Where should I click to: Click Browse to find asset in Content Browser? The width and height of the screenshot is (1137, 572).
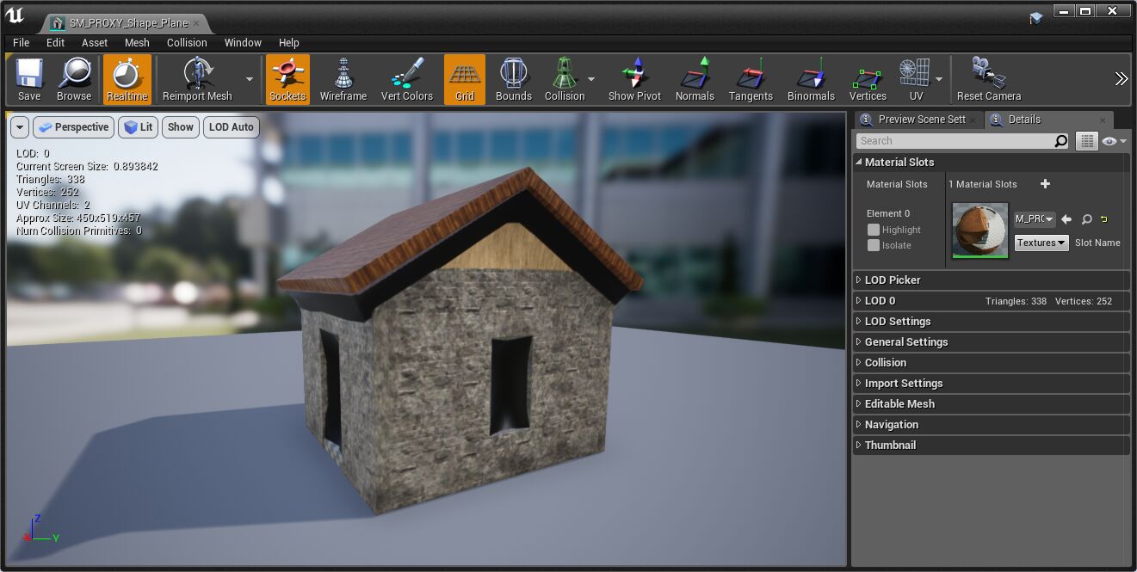point(74,79)
